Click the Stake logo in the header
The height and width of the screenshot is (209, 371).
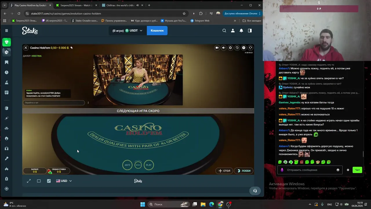[30, 30]
